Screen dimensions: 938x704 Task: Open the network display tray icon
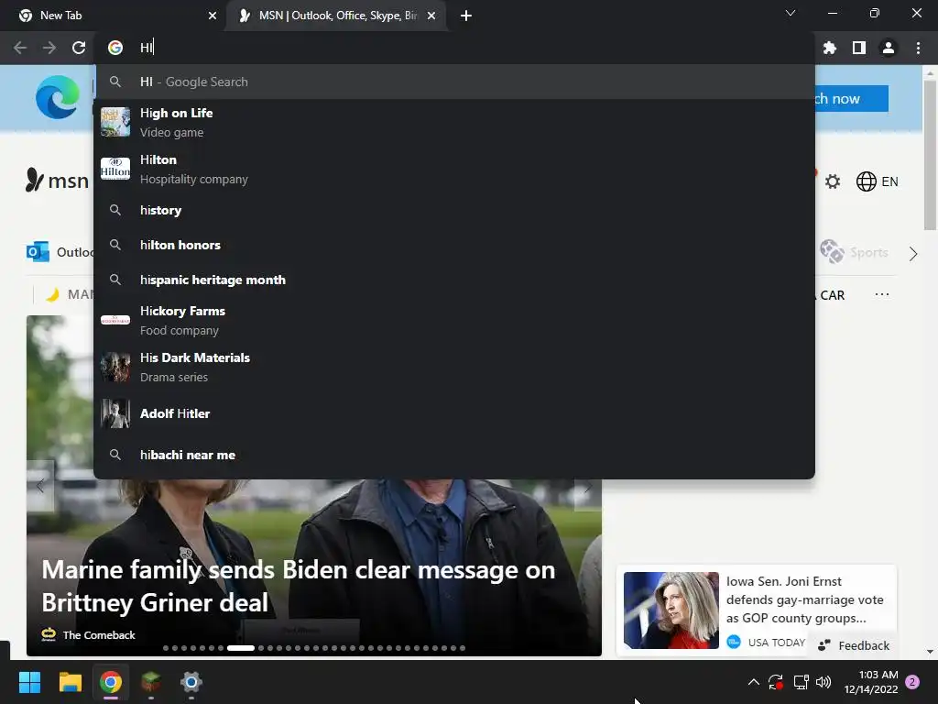tap(801, 682)
